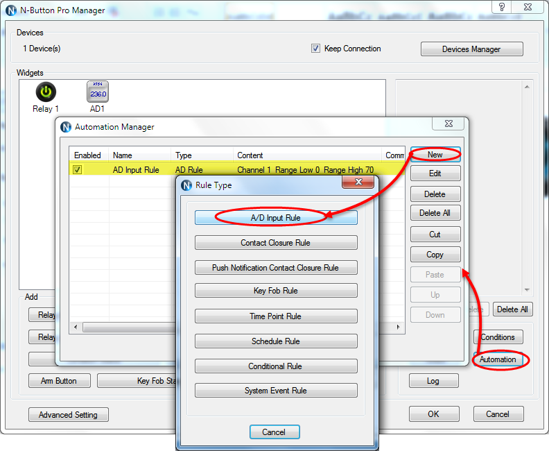Open the Conditions button in main window
Viewport: 549px width, 451px height.
(498, 337)
